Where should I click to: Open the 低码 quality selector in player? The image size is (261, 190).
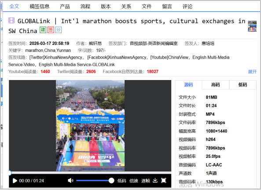pyautogui.click(x=121, y=181)
